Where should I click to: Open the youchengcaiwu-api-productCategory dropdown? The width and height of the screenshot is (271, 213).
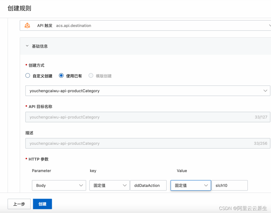pos(148,91)
